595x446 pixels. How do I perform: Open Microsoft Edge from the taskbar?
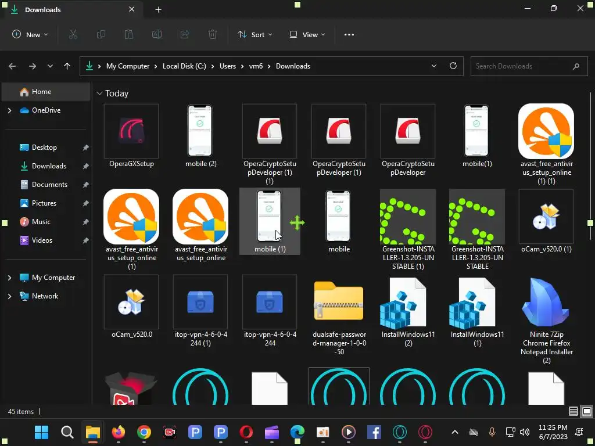[297, 432]
